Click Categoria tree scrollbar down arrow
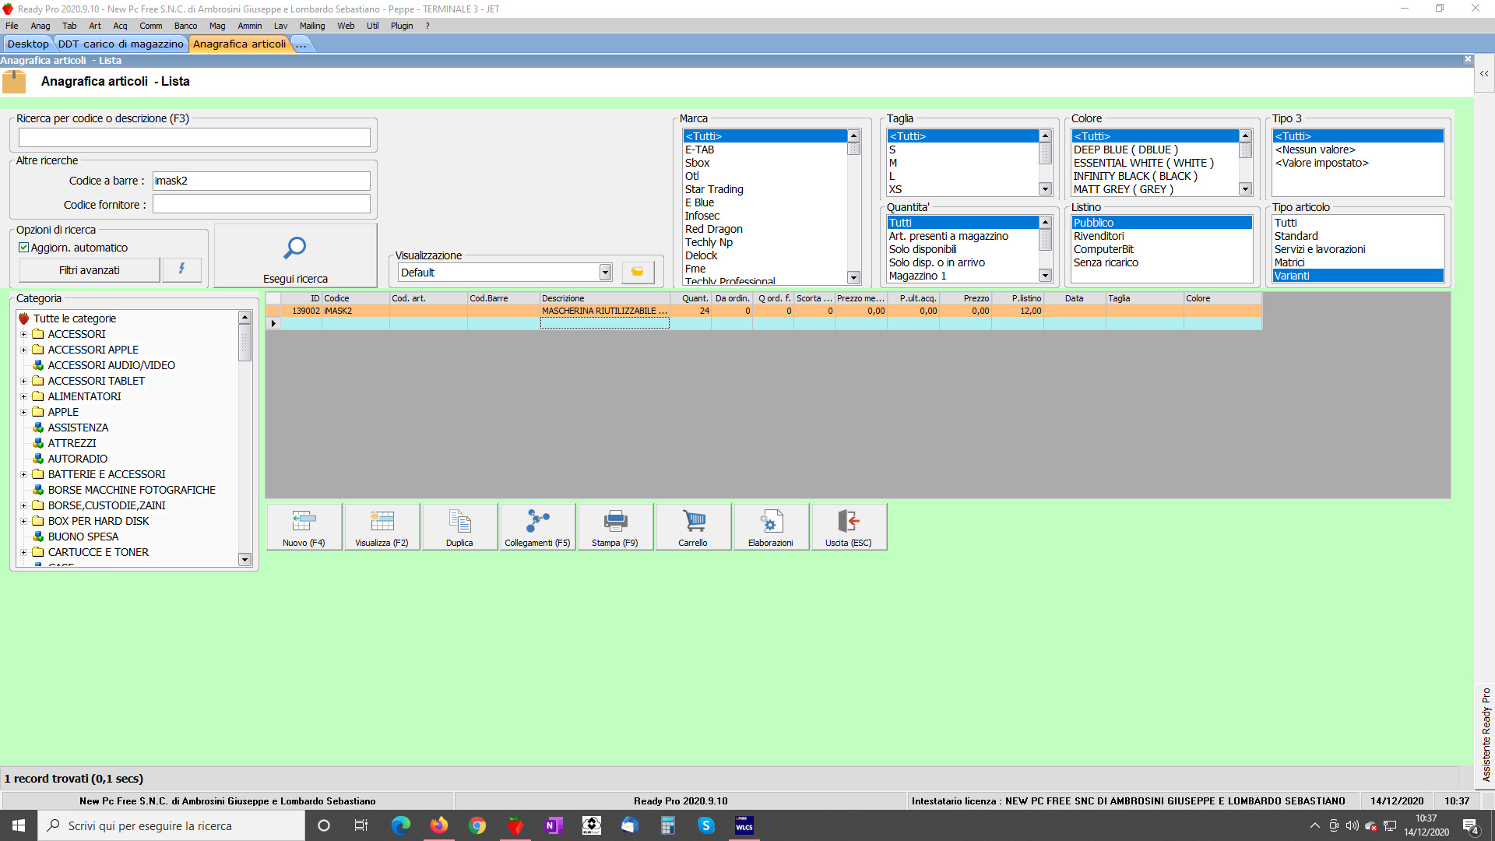Viewport: 1495px width, 841px height. point(244,559)
